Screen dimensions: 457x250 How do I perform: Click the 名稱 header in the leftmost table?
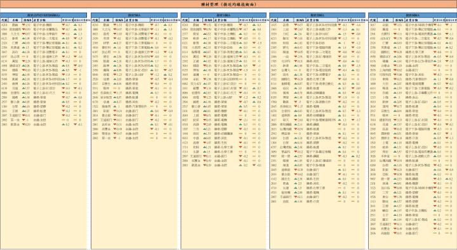[15, 20]
